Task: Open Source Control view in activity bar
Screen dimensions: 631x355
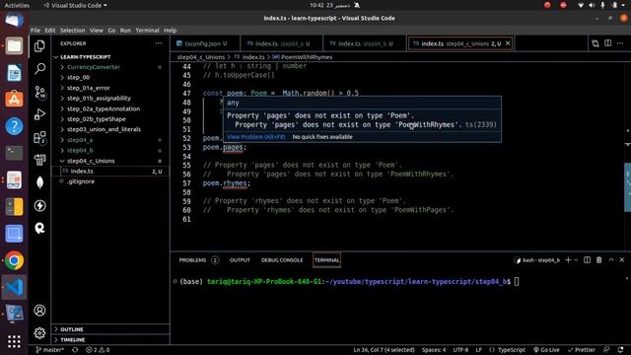Action: (39, 92)
